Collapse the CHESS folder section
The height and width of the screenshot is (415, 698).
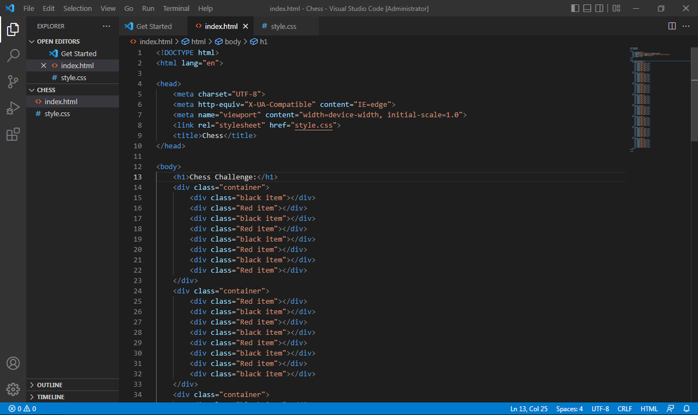pos(73,90)
